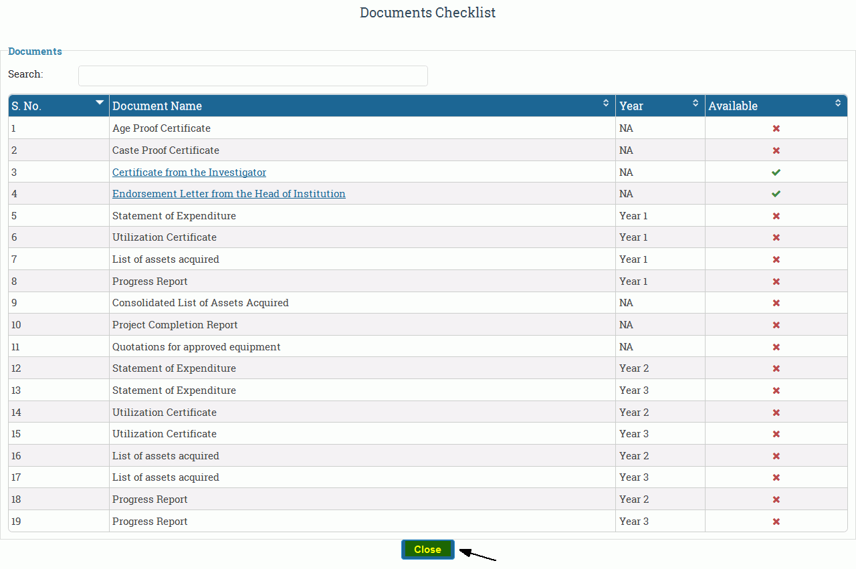Click NA year cell in row 1
The width and height of the screenshot is (856, 569).
pos(660,128)
